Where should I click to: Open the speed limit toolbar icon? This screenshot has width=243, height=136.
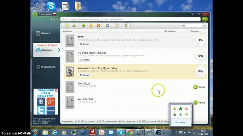117,26
